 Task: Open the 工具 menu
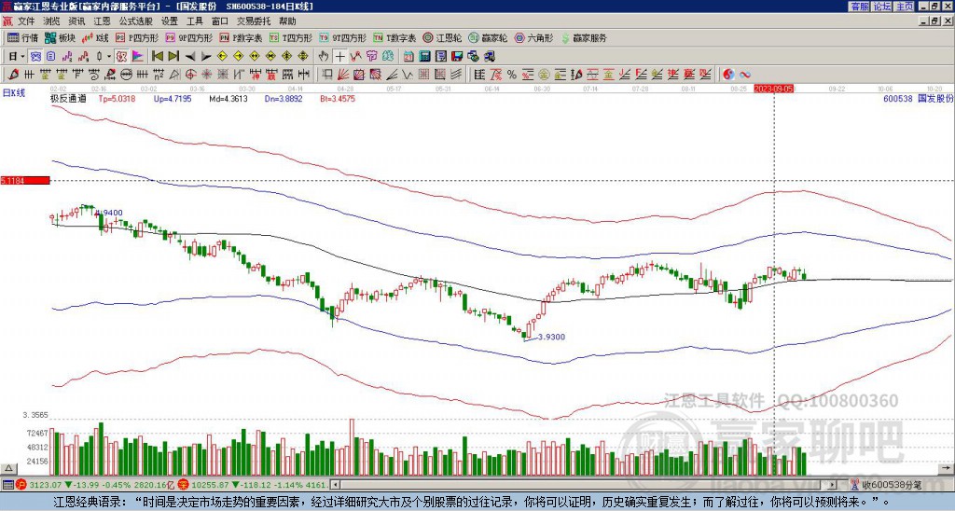coord(194,21)
